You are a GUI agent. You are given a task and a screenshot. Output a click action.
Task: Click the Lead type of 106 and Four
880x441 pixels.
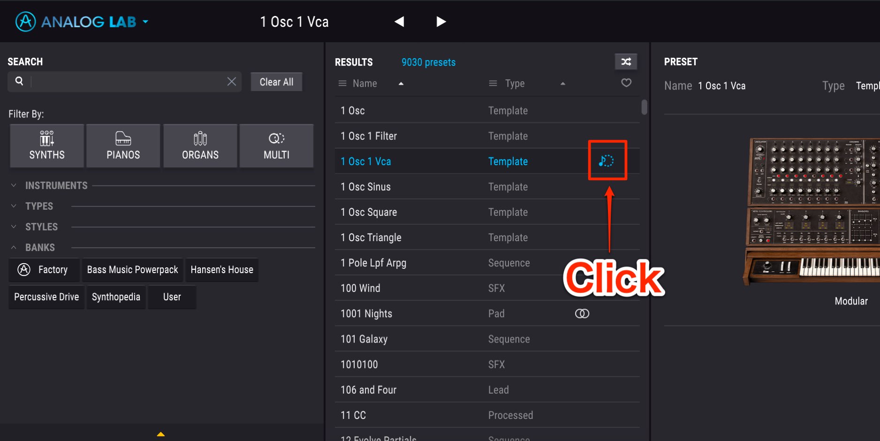click(x=498, y=389)
